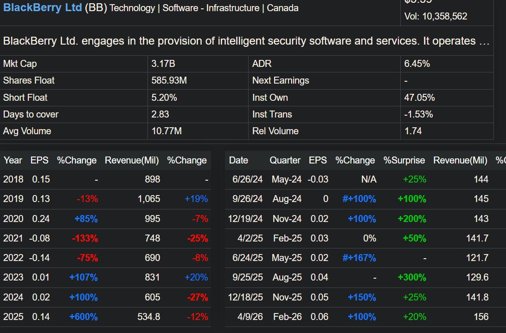Click the Days to cover label
506x333 pixels.
31,114
